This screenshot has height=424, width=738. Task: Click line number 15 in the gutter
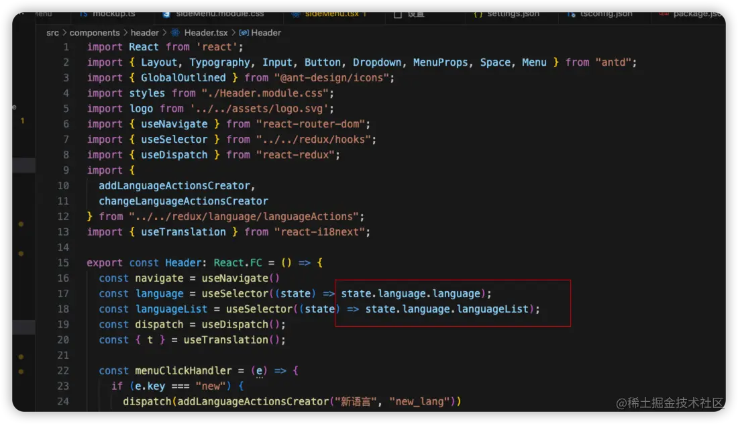(x=63, y=262)
